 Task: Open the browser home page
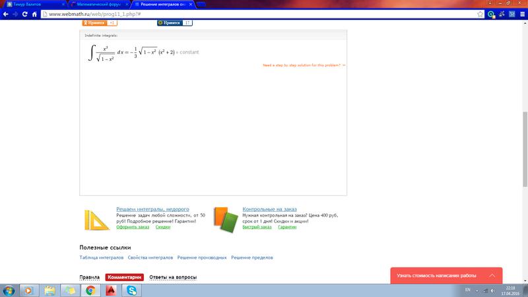click(x=34, y=14)
